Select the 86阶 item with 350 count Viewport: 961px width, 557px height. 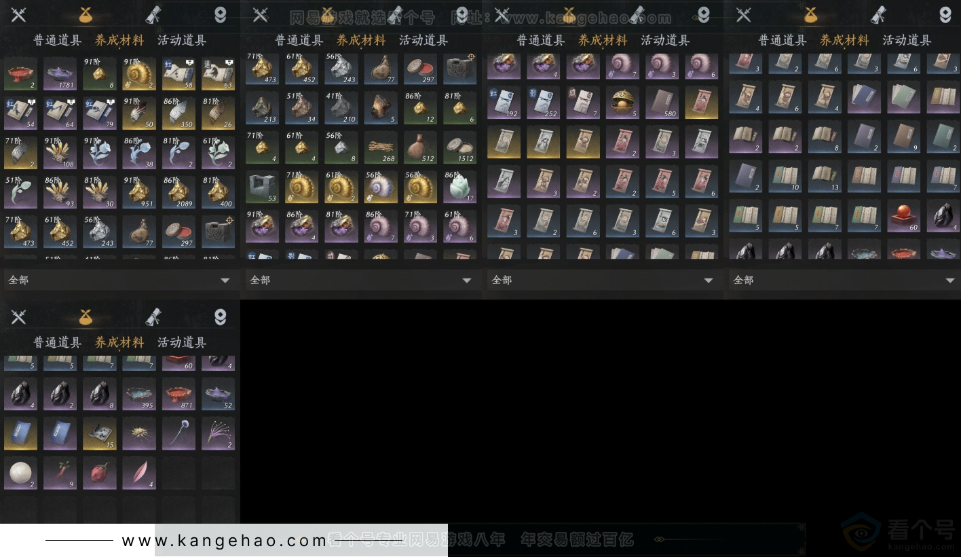click(x=178, y=113)
